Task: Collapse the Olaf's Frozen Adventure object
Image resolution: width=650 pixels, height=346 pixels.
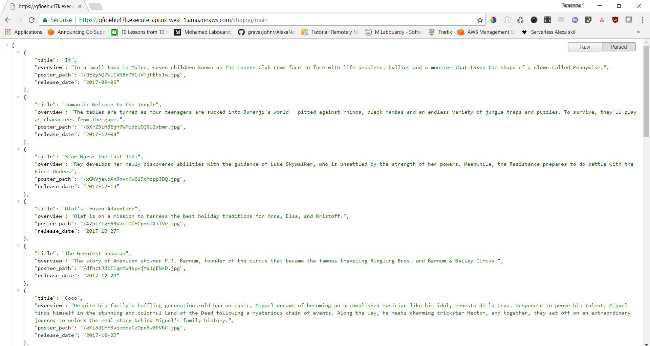Action: 18,201
